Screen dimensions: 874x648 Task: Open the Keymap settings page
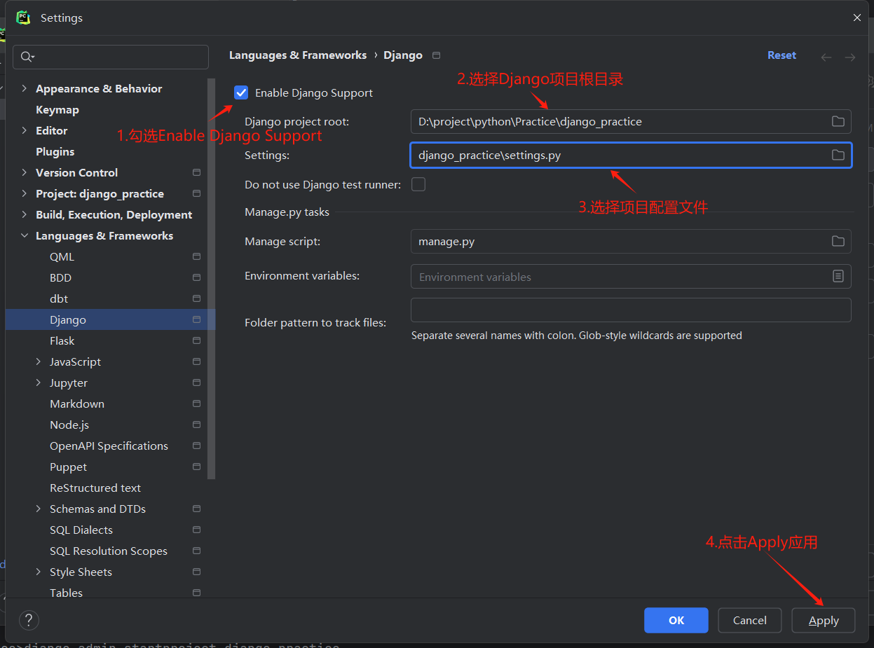[57, 109]
